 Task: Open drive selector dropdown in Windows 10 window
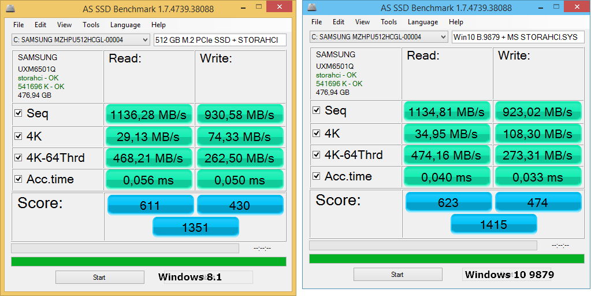point(379,37)
